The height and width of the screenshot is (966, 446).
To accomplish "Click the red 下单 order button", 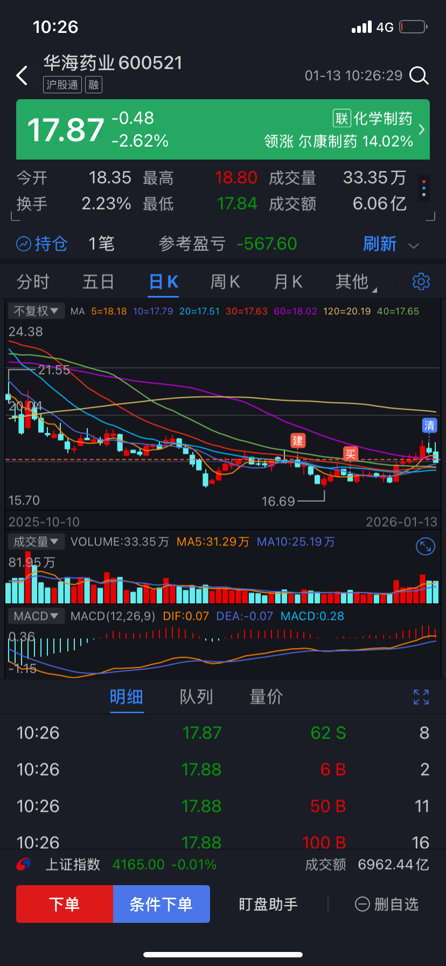I will [64, 904].
